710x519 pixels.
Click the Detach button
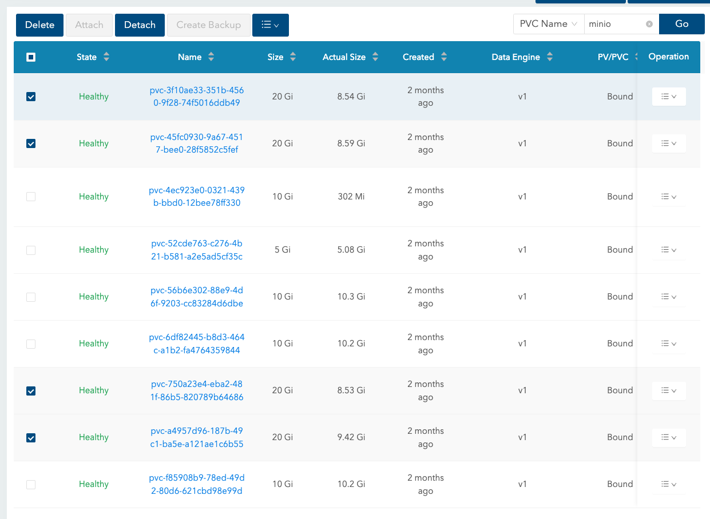pos(140,25)
